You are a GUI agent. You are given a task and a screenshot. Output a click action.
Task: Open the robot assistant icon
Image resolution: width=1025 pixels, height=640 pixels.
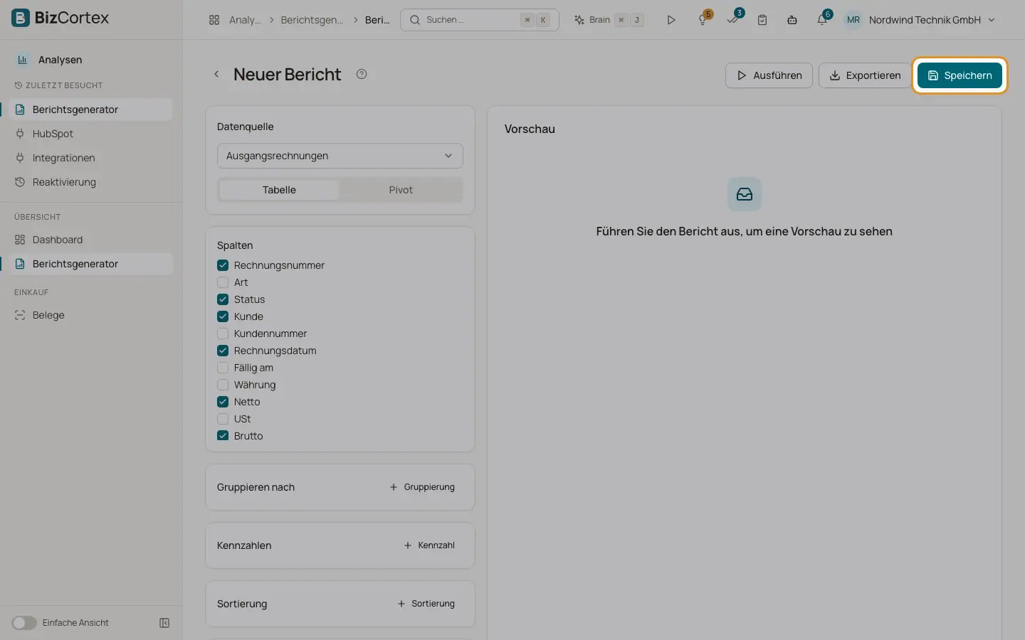[x=792, y=20]
